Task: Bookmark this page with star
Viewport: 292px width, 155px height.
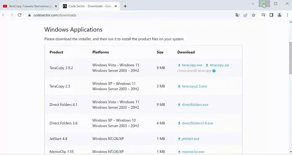Action: 254,15
